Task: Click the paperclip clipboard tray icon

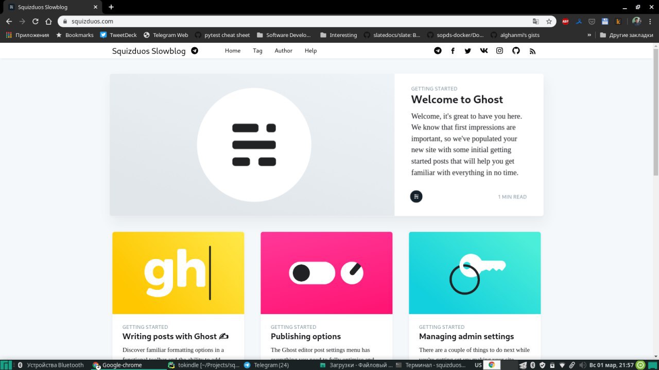Action: (x=572, y=365)
